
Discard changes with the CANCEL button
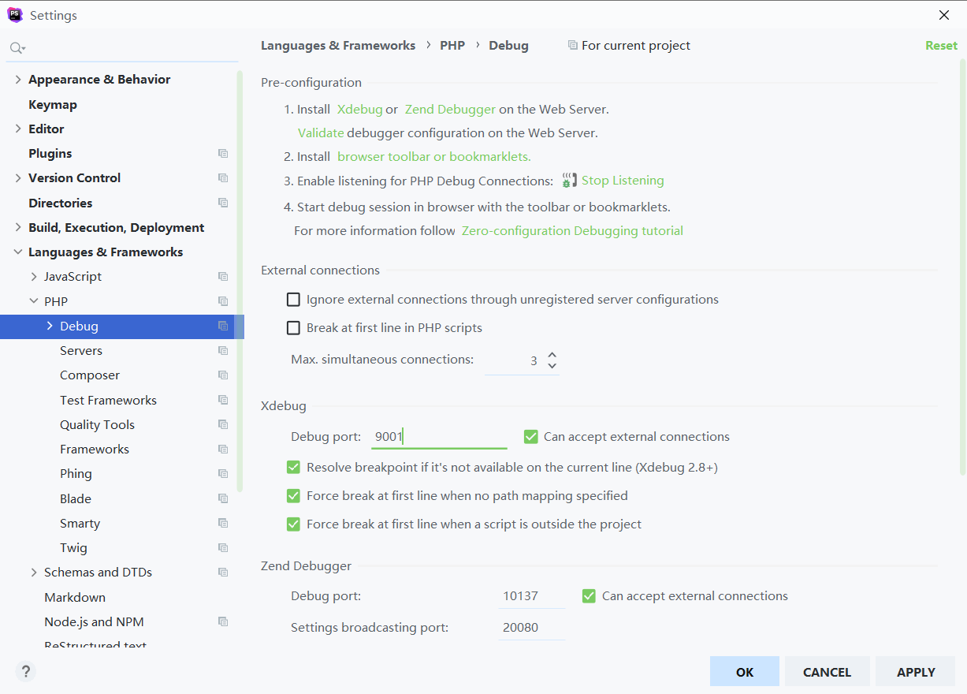(x=827, y=672)
